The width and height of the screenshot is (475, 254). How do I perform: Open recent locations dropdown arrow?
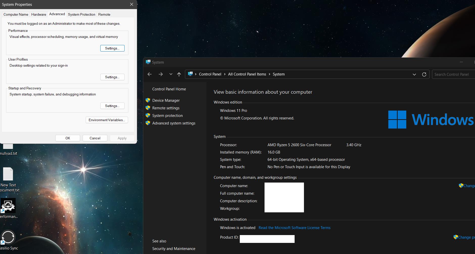171,74
